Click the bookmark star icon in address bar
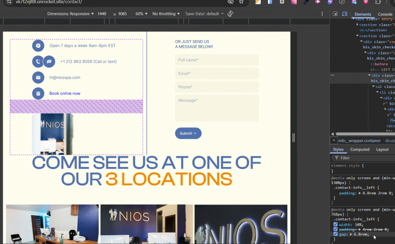This screenshot has height=244, width=395. (x=241, y=2)
